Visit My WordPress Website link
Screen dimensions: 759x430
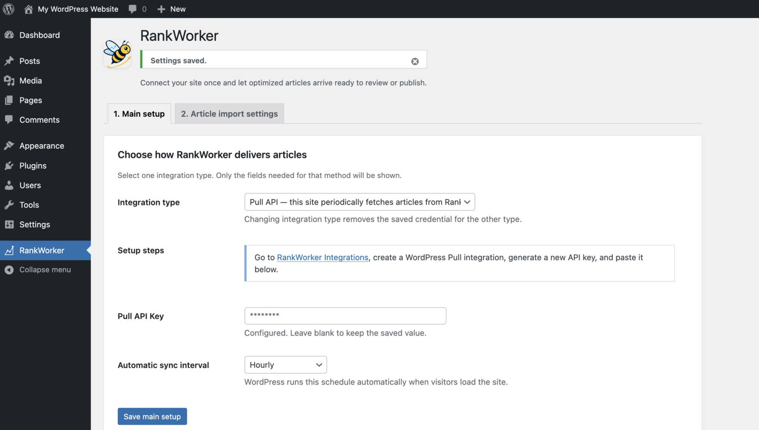78,9
